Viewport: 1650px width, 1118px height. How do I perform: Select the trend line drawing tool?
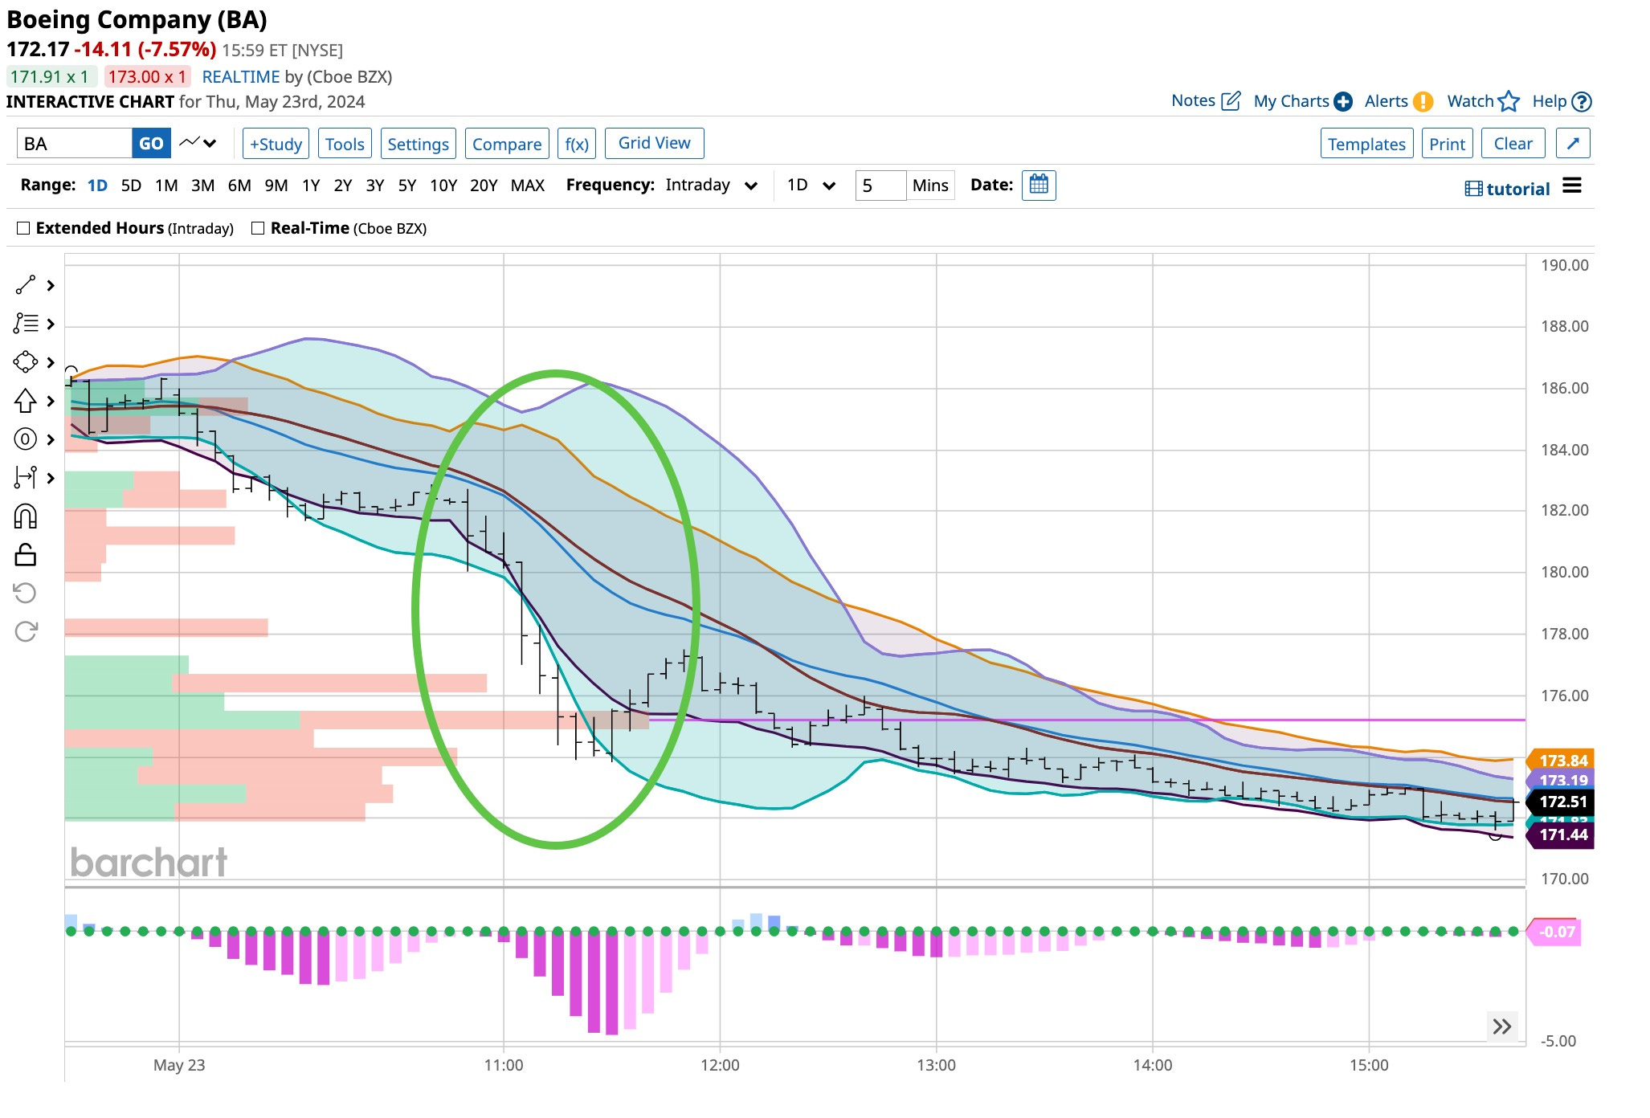[25, 285]
